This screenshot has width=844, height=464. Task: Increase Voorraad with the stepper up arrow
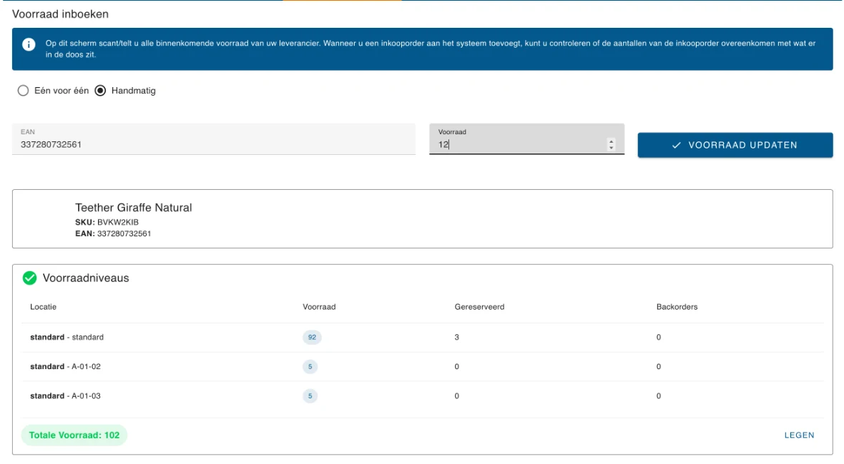click(x=611, y=142)
